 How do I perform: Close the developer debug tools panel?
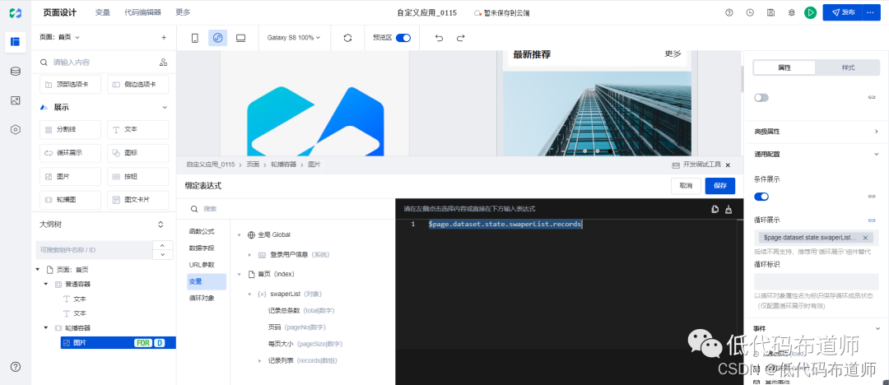(x=728, y=165)
